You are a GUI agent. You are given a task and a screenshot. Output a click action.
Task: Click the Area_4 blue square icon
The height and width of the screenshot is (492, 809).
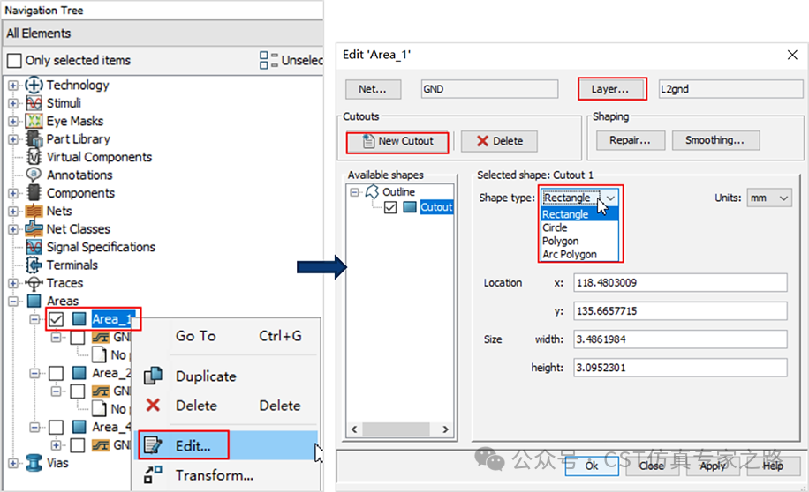(x=79, y=427)
